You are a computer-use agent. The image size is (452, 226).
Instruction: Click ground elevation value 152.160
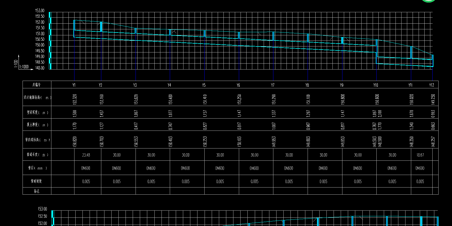[102, 99]
